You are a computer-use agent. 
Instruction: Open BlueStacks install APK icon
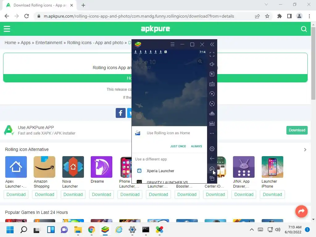coord(212,123)
